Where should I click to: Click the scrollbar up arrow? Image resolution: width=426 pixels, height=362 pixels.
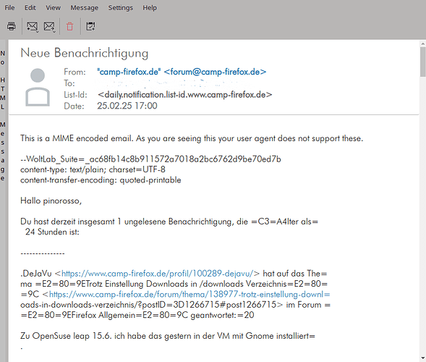point(422,43)
